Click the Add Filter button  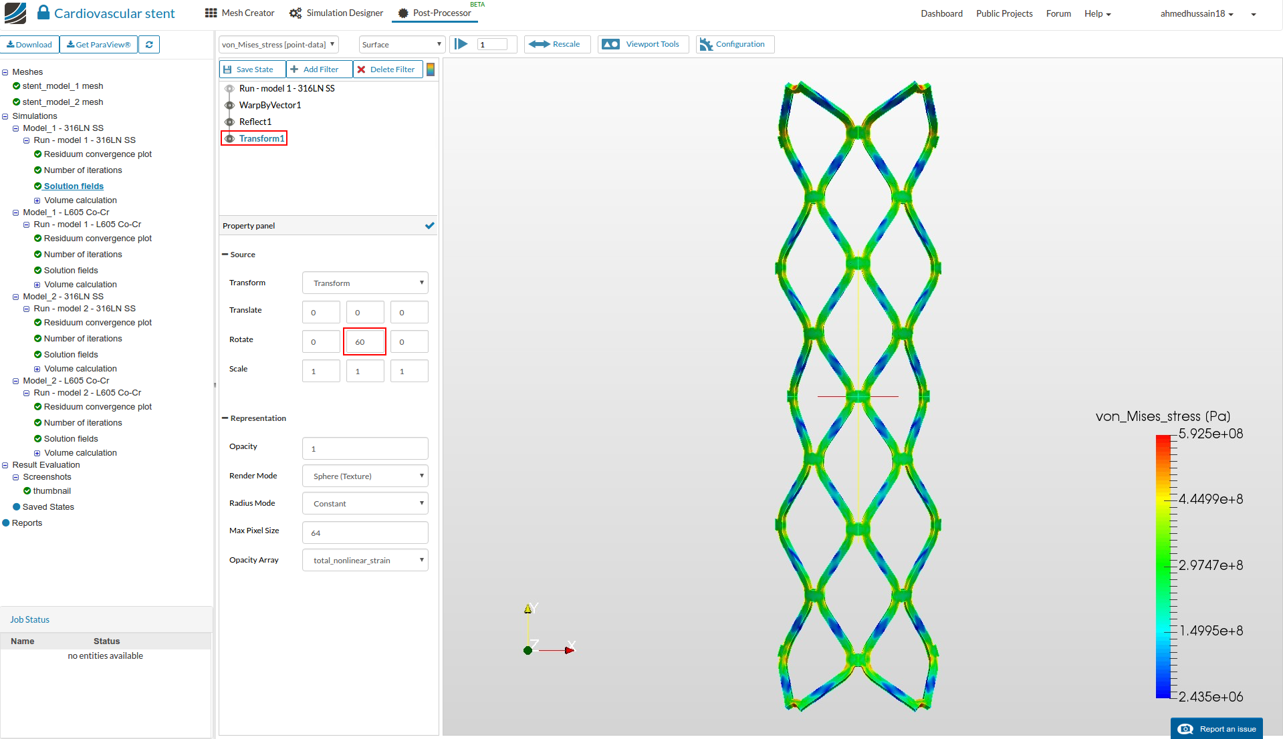pos(319,69)
